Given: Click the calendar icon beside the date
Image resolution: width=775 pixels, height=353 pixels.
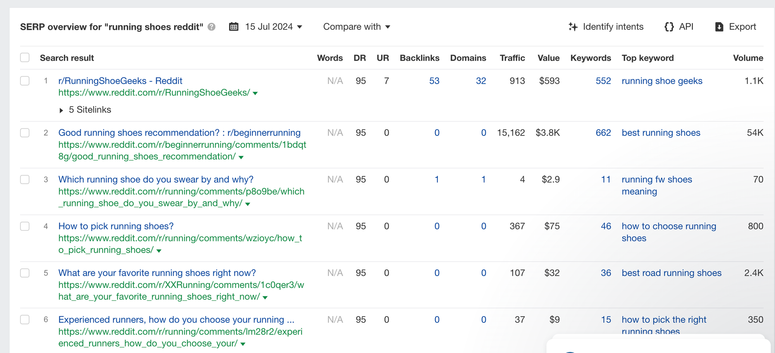Looking at the screenshot, I should 234,27.
